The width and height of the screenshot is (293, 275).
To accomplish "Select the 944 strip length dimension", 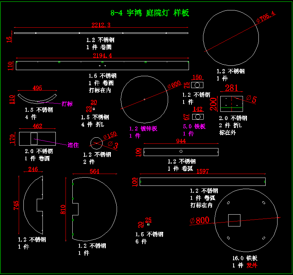I will pos(181,142).
